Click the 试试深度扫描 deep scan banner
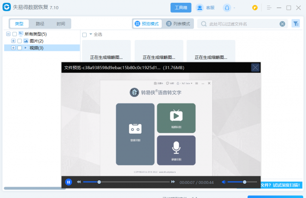Image resolution: width=306 pixels, height=198 pixels. (x=282, y=185)
